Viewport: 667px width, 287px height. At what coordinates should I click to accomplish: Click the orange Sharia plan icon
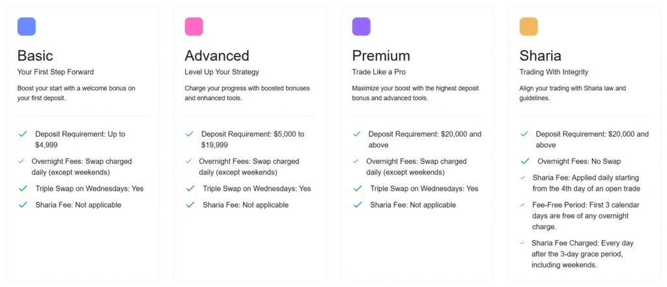528,27
